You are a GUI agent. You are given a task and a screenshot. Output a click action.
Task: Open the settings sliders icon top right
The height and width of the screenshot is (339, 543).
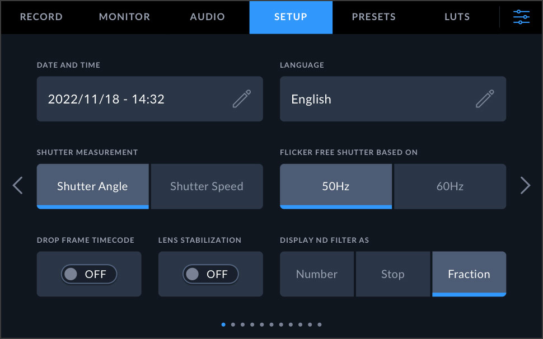tap(521, 17)
